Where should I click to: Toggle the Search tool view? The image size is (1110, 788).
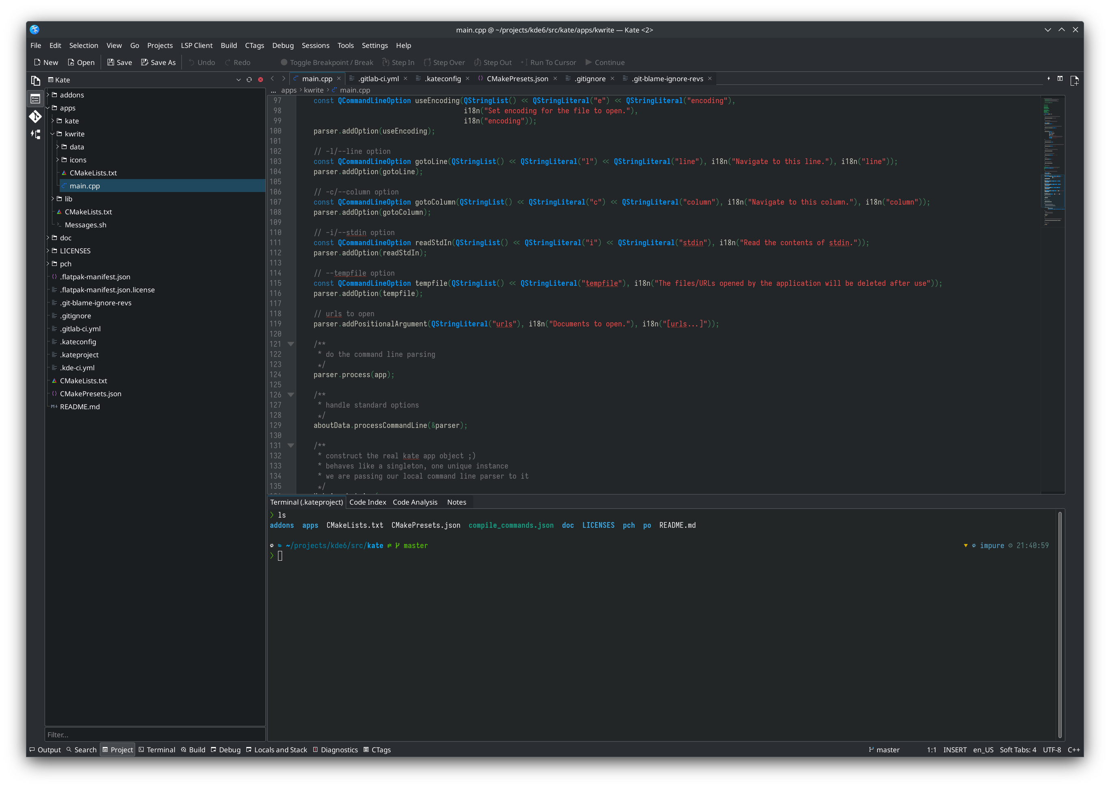pyautogui.click(x=82, y=750)
